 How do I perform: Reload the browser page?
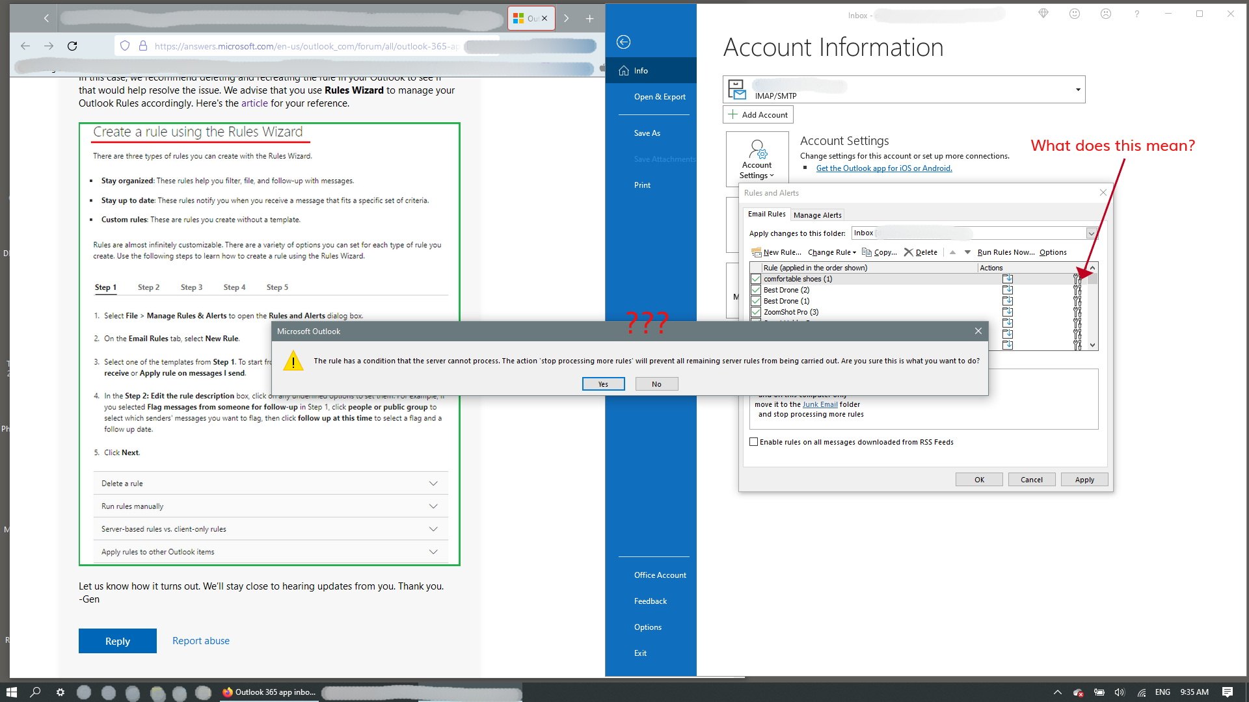[x=72, y=46]
